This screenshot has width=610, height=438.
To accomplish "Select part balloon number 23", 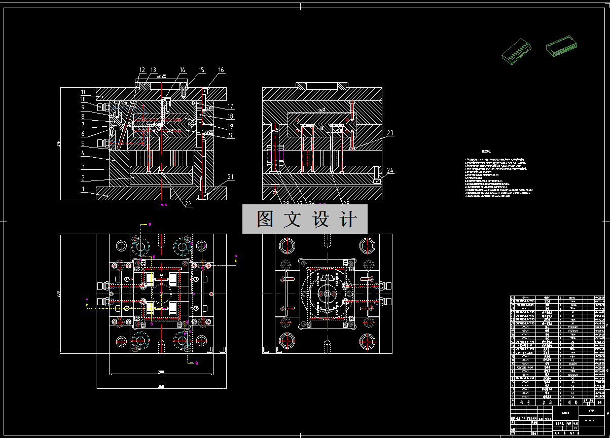I will pyautogui.click(x=390, y=133).
